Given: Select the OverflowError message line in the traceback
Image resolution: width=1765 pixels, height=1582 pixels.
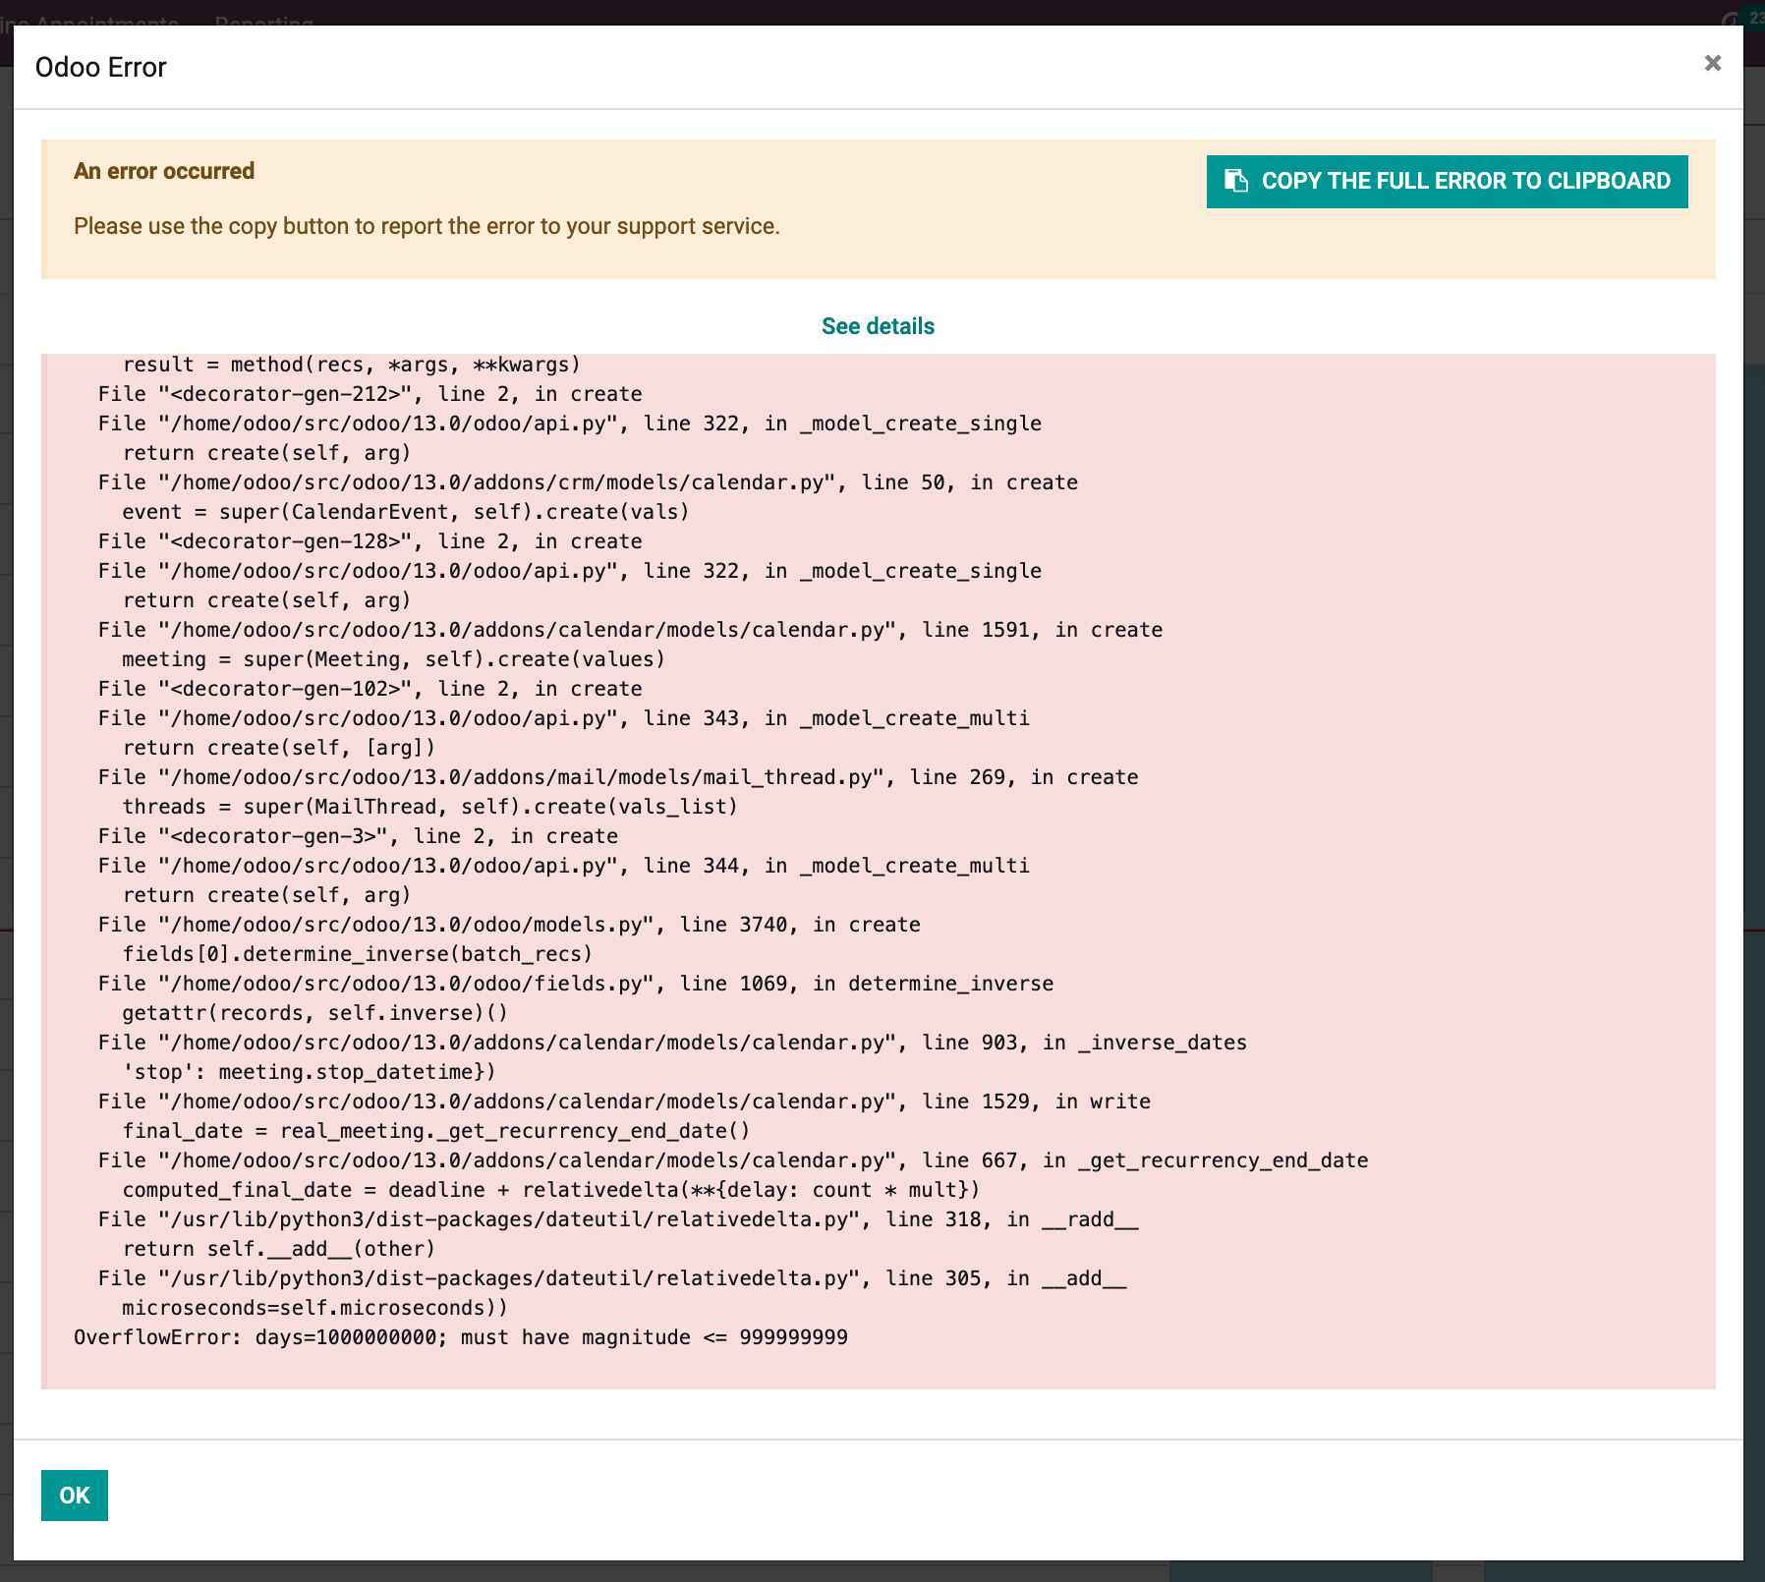Looking at the screenshot, I should click(461, 1336).
